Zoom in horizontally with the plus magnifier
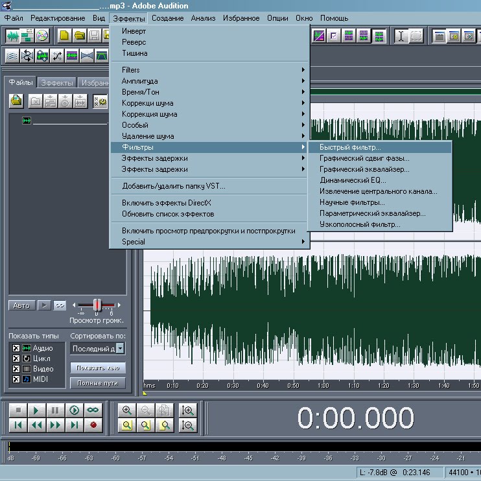This screenshot has height=481, width=481. [127, 410]
